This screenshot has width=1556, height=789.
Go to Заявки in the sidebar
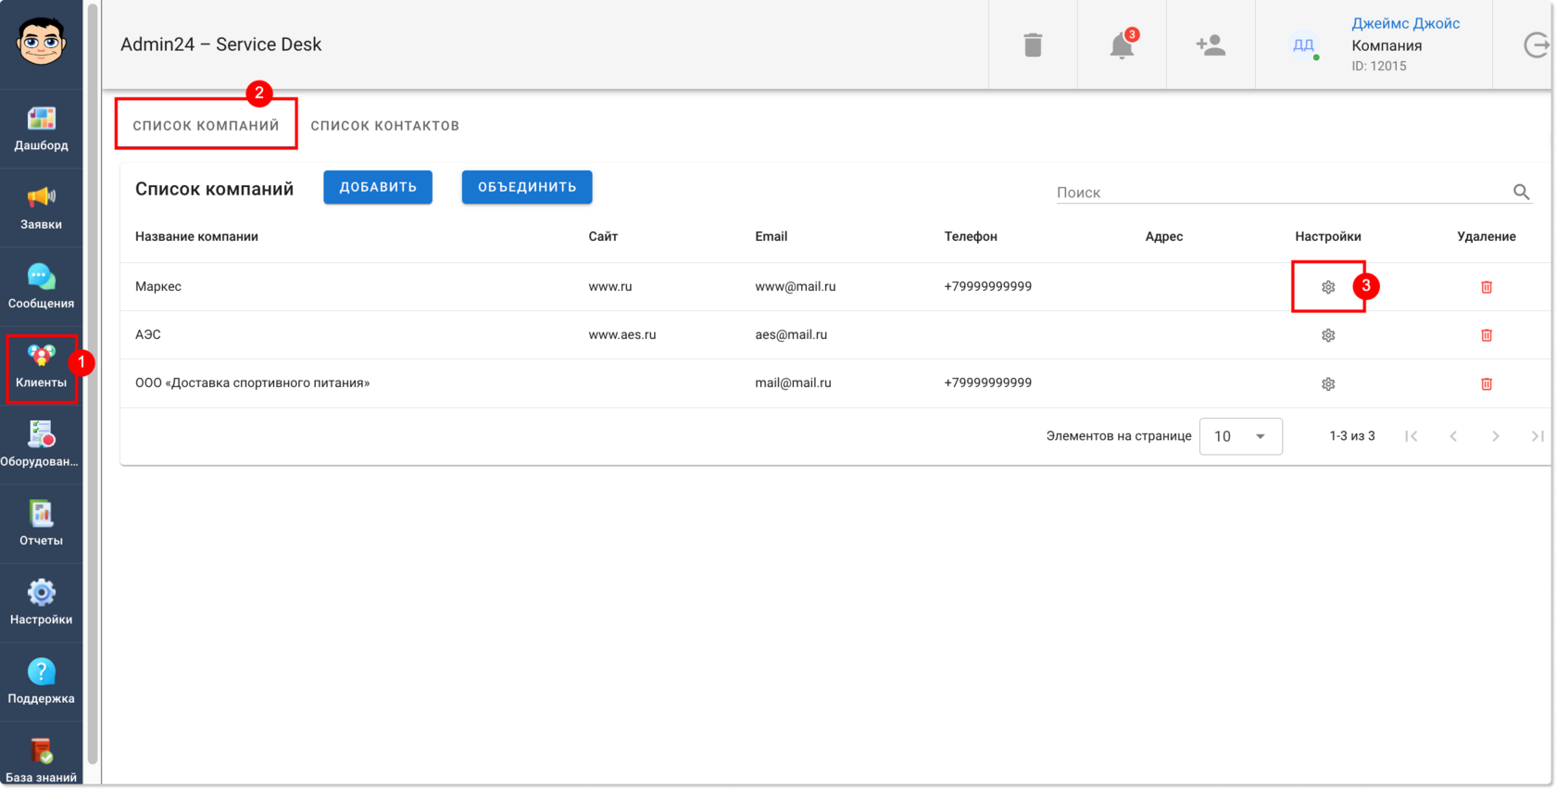click(41, 207)
